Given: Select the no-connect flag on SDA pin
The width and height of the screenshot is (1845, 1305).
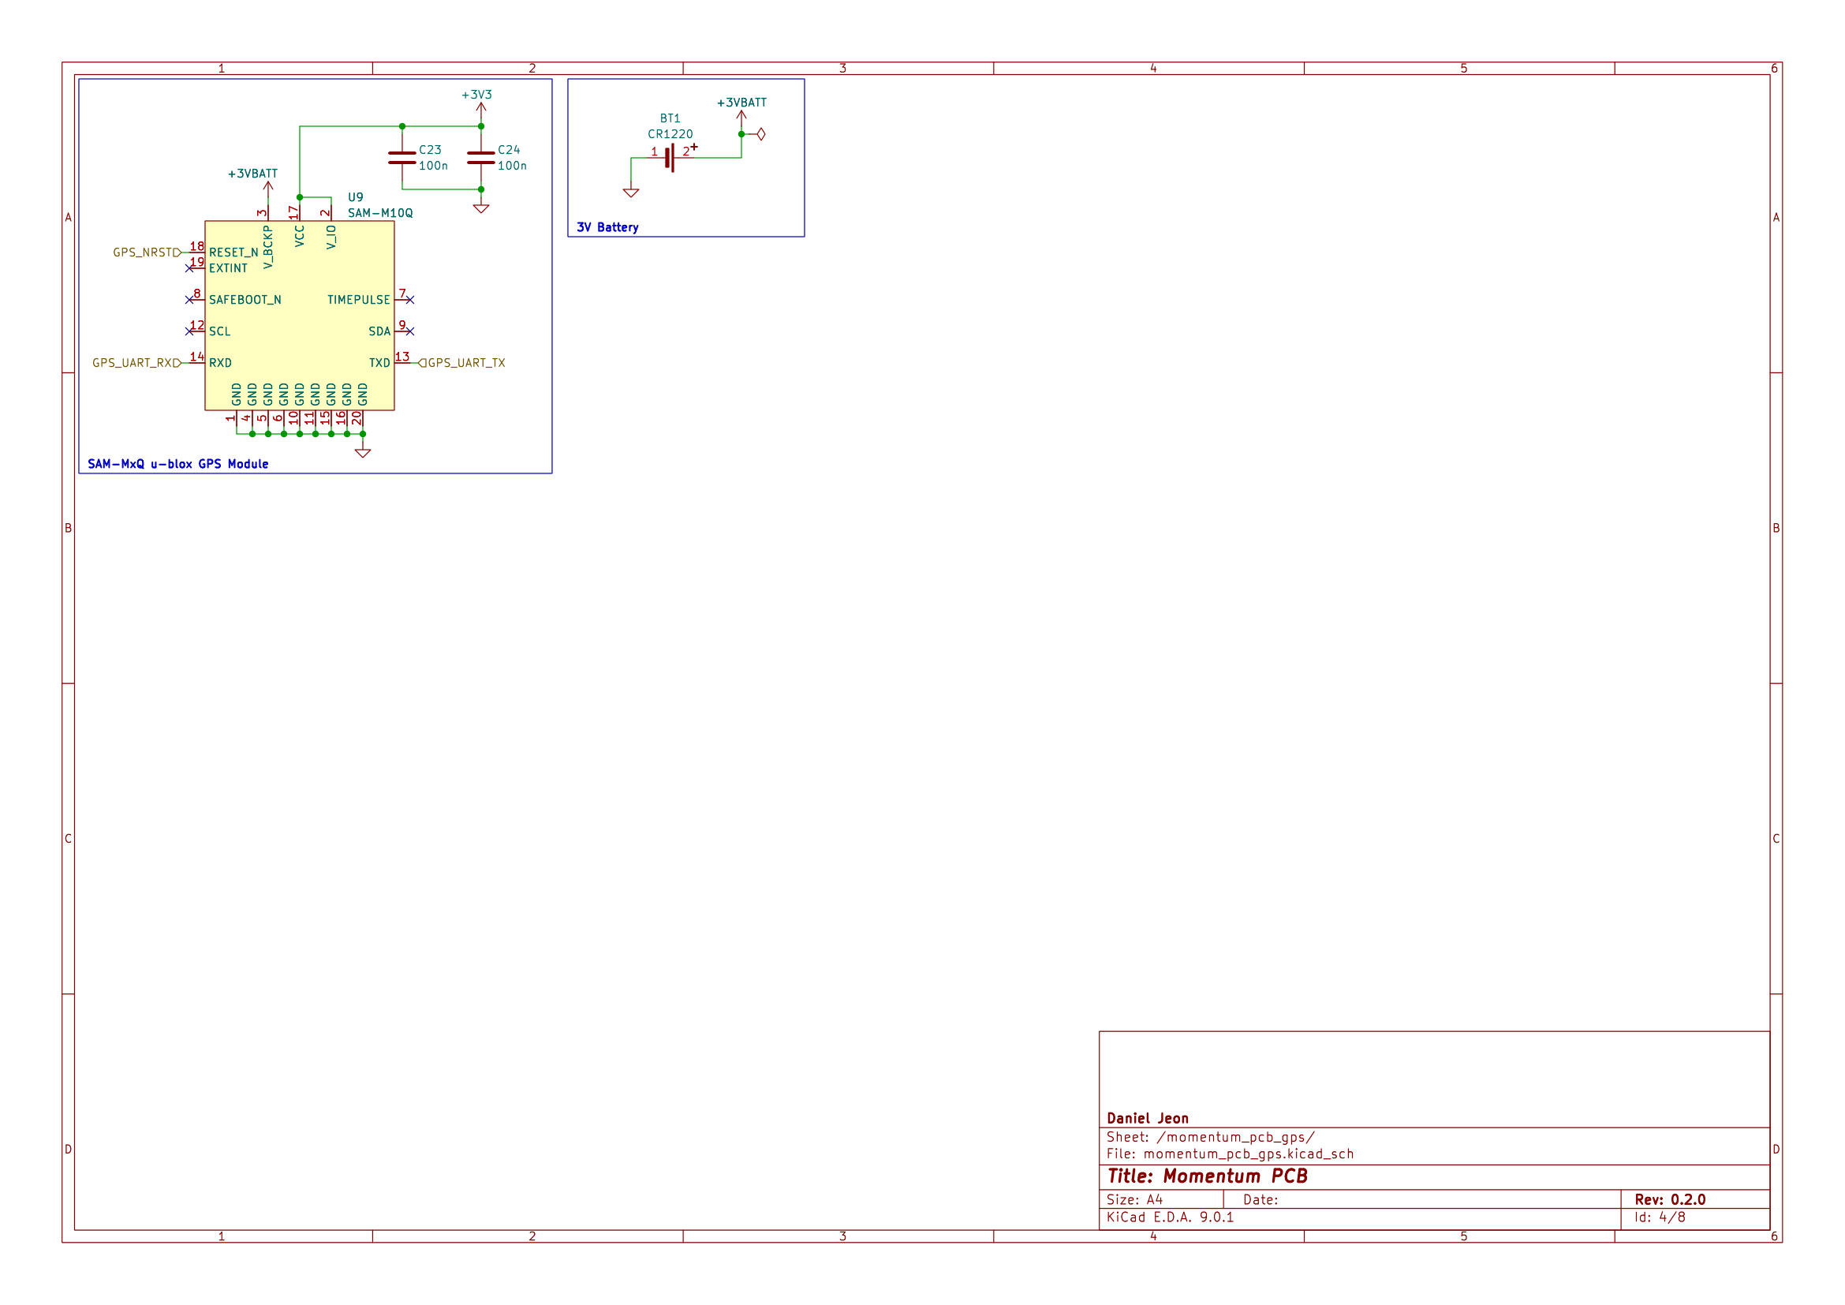Looking at the screenshot, I should [x=410, y=331].
